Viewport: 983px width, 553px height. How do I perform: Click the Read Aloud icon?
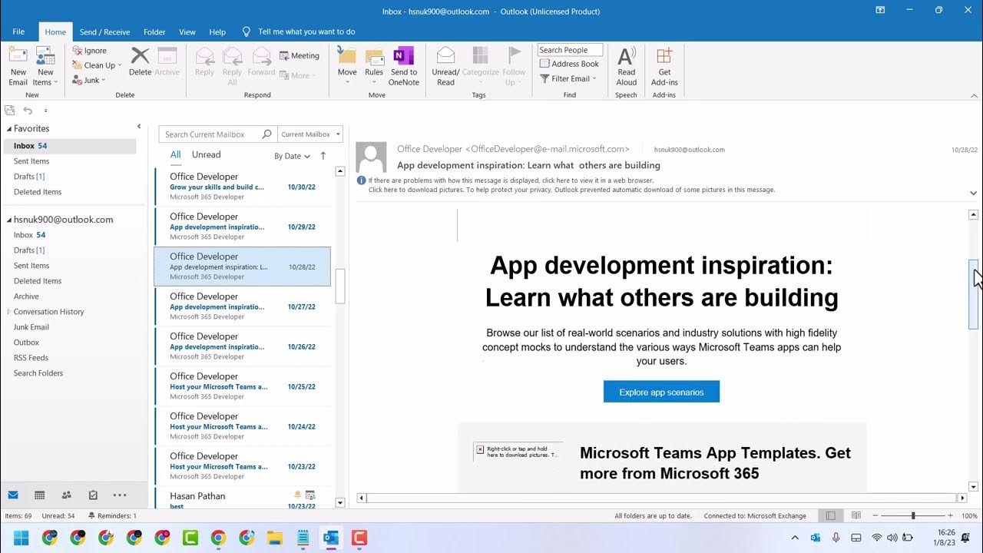click(627, 65)
